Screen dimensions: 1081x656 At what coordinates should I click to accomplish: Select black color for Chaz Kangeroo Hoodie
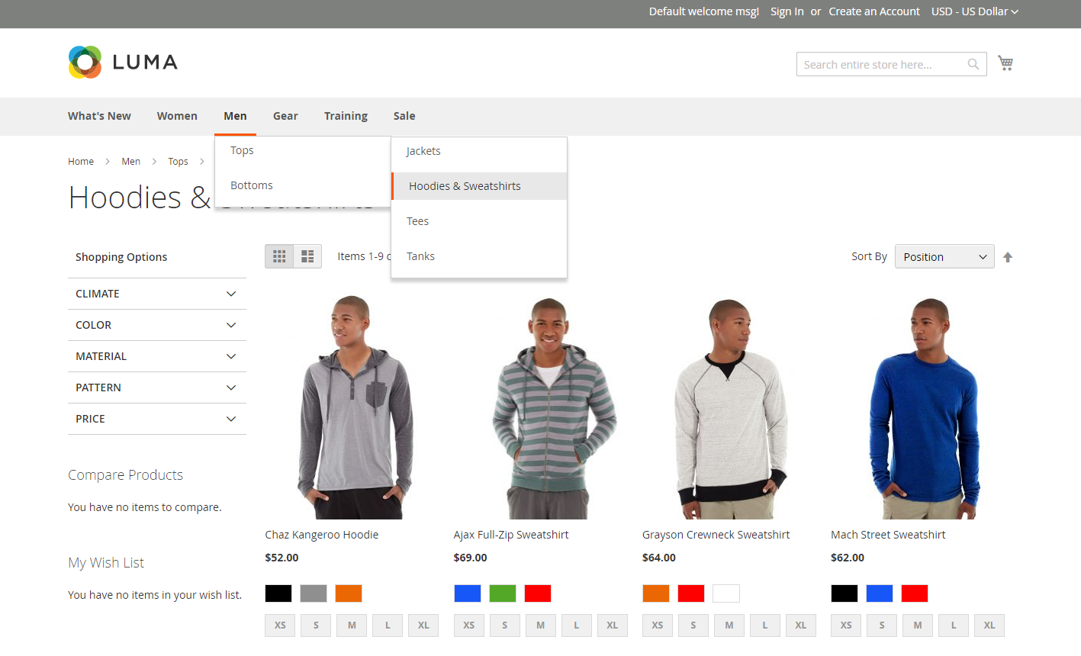coord(278,593)
